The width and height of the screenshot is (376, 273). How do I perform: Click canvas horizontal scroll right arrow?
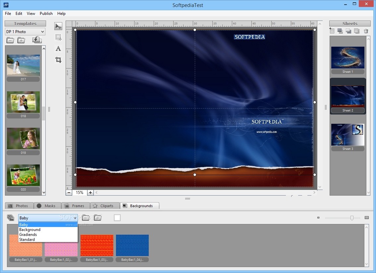pos(314,192)
